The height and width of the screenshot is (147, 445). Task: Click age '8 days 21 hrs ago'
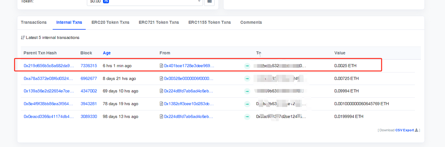pos(119,78)
